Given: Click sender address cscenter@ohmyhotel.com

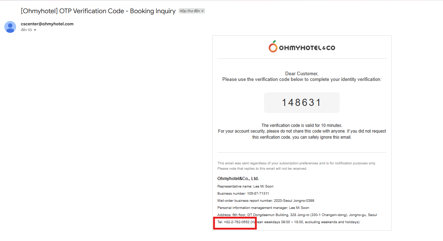Looking at the screenshot, I should (47, 24).
